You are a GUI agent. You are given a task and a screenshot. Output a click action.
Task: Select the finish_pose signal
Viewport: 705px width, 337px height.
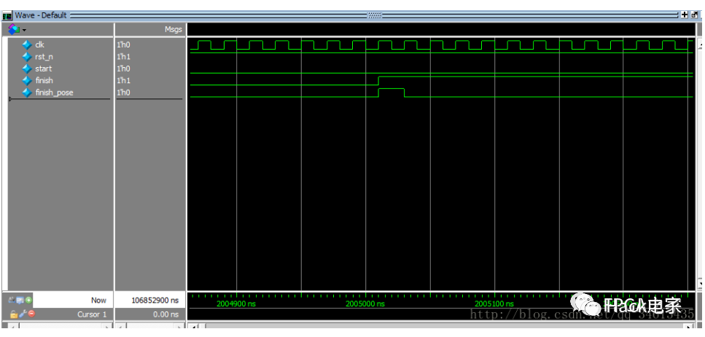[x=54, y=93]
